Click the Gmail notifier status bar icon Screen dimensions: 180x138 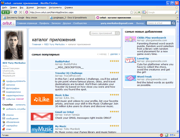click(x=172, y=135)
